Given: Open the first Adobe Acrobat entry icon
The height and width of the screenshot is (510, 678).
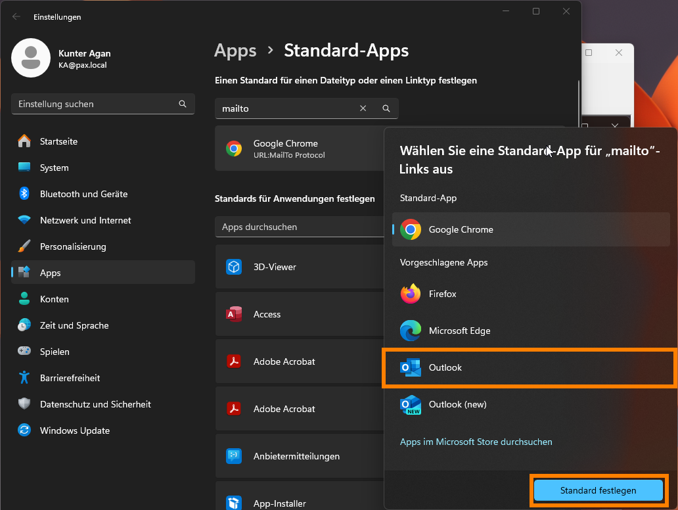Looking at the screenshot, I should (234, 361).
